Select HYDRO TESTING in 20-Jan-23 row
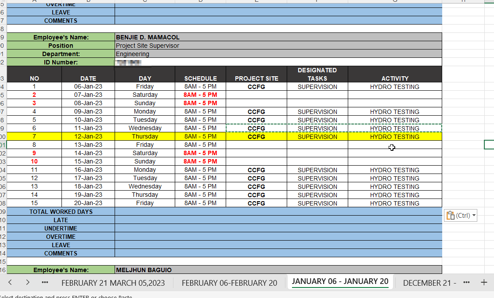The width and height of the screenshot is (494, 298). 395,203
